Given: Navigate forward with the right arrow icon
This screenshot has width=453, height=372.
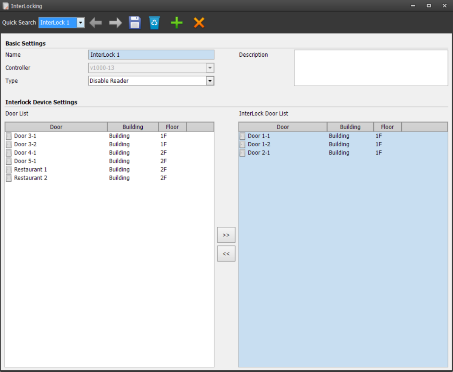Looking at the screenshot, I should (x=115, y=23).
